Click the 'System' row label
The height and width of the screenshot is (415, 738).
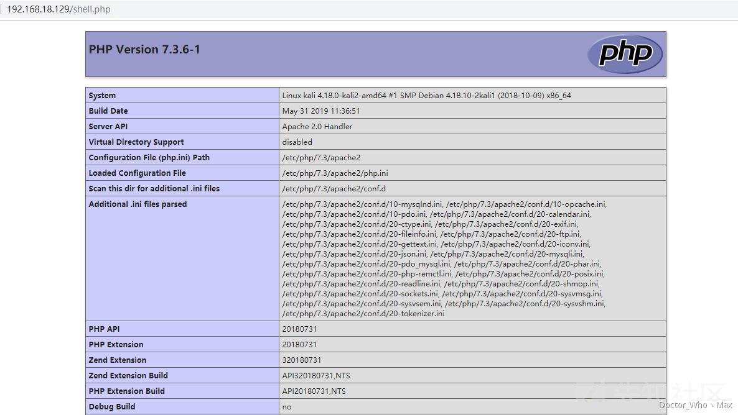click(x=102, y=96)
